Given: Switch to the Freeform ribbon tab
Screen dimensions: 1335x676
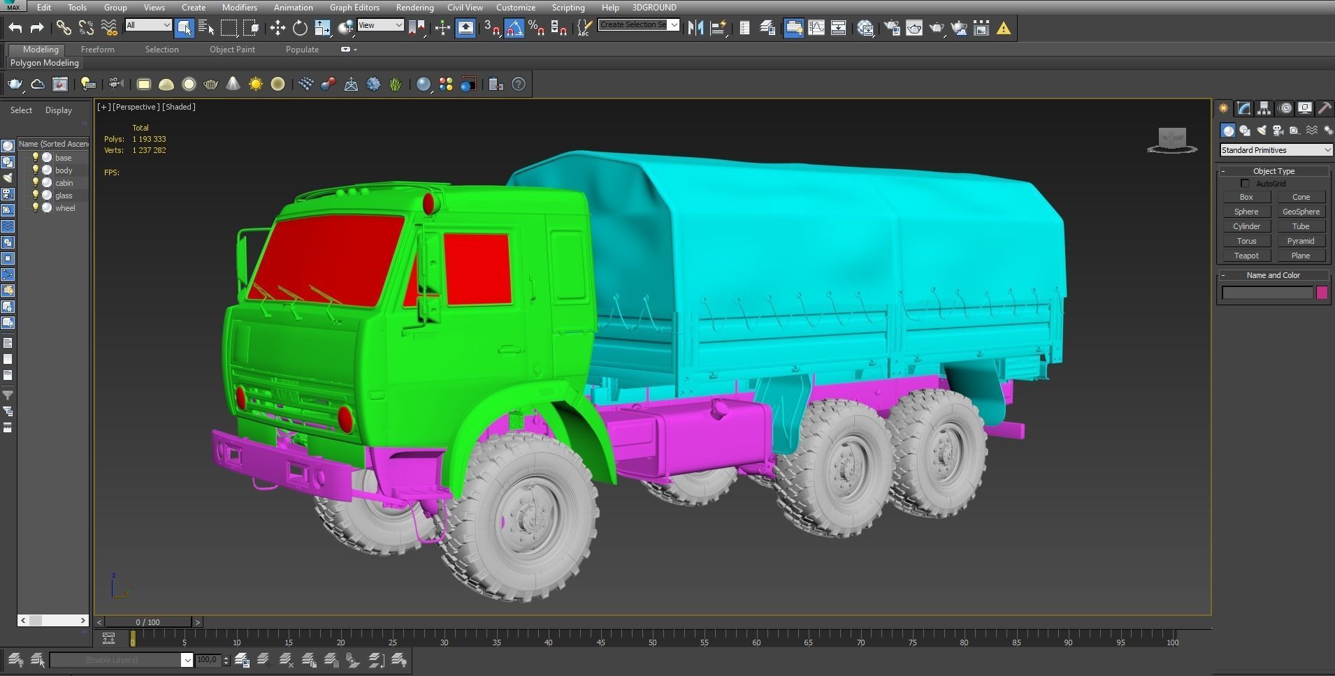Looking at the screenshot, I should pyautogui.click(x=97, y=50).
